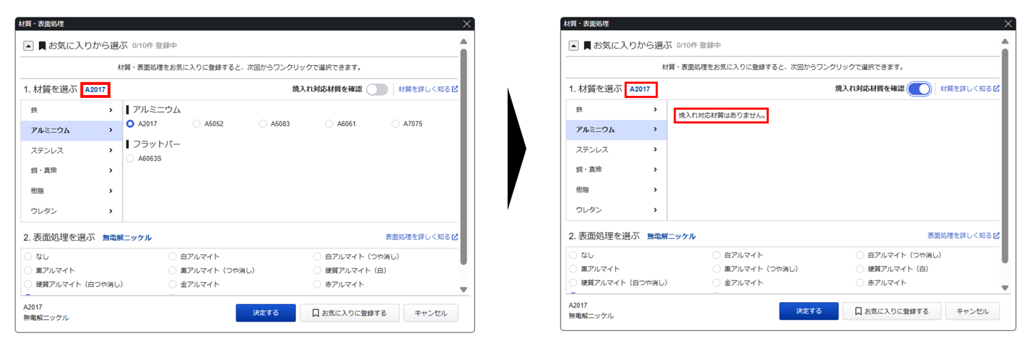Click 焼入れ対応材質はありません message in right dialog
The height and width of the screenshot is (347, 1036).
(722, 115)
